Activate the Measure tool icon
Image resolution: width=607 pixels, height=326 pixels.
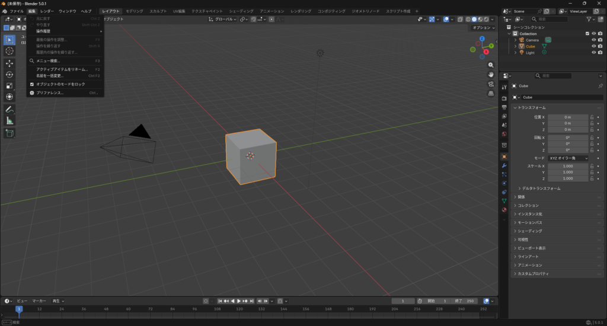coord(9,120)
